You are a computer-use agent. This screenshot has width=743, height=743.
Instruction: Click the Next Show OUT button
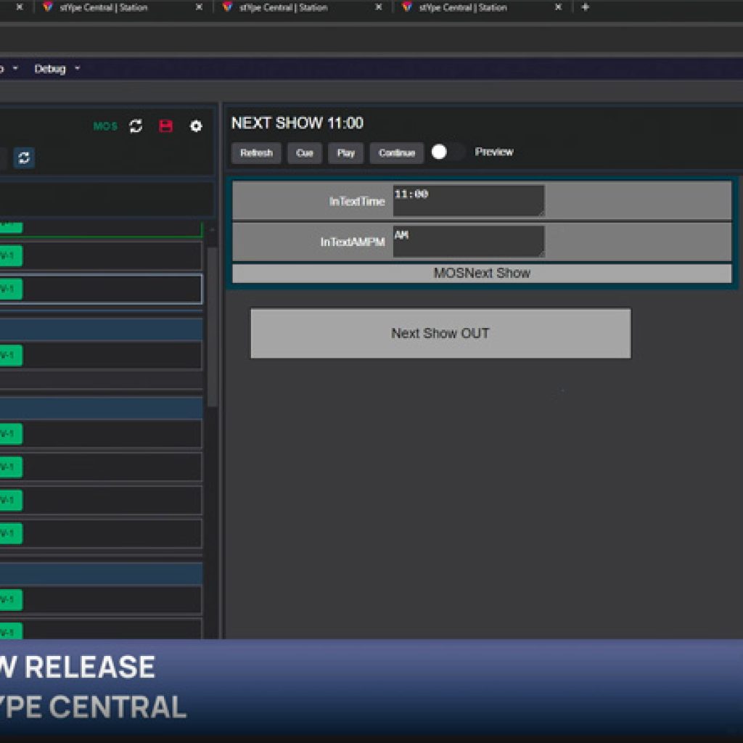440,333
